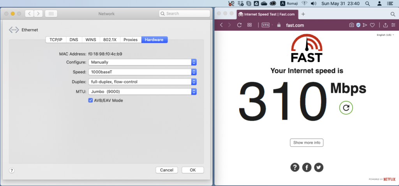
Task: Expand the Duplex full-duplex, flow-control dropdown
Action: [142, 82]
